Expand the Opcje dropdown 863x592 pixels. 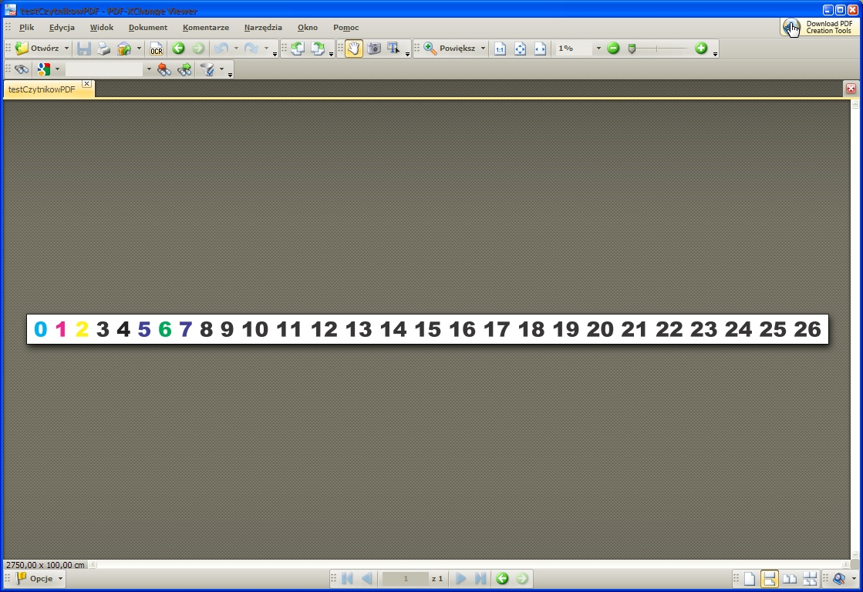pos(60,579)
